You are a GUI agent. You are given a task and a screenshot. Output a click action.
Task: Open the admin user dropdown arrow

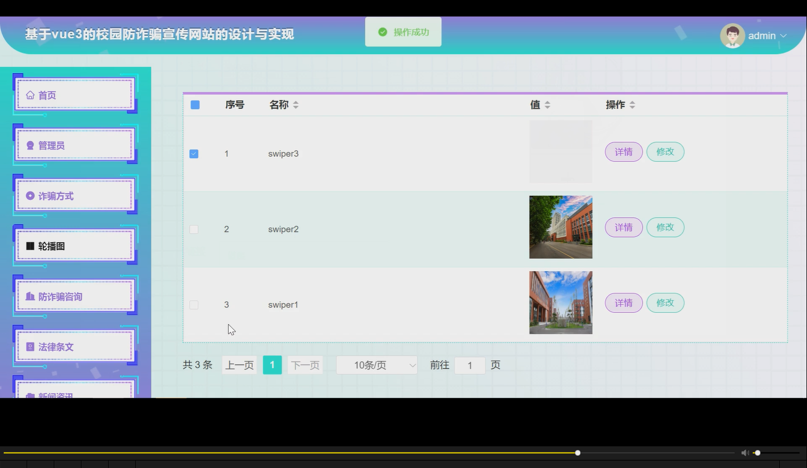coord(783,36)
